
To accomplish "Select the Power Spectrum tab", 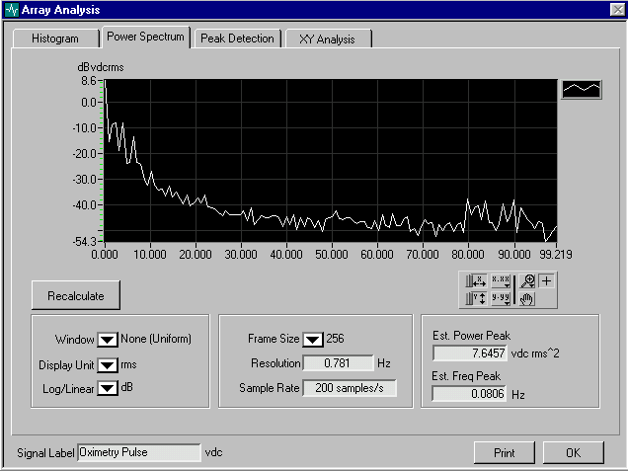I will coord(145,37).
